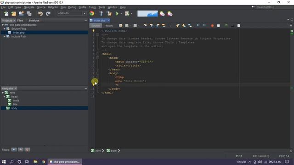
Task: Click inside the Search (Ctrl+I) field
Action: click(x=275, y=7)
